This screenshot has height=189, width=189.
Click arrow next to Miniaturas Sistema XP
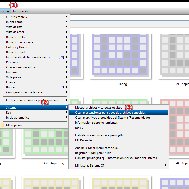pos(166,165)
